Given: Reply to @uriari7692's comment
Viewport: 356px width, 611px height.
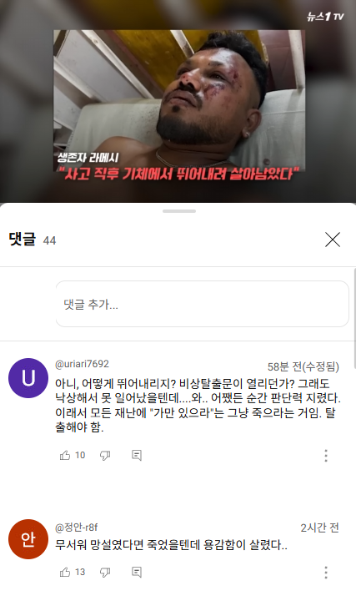Looking at the screenshot, I should (x=137, y=455).
